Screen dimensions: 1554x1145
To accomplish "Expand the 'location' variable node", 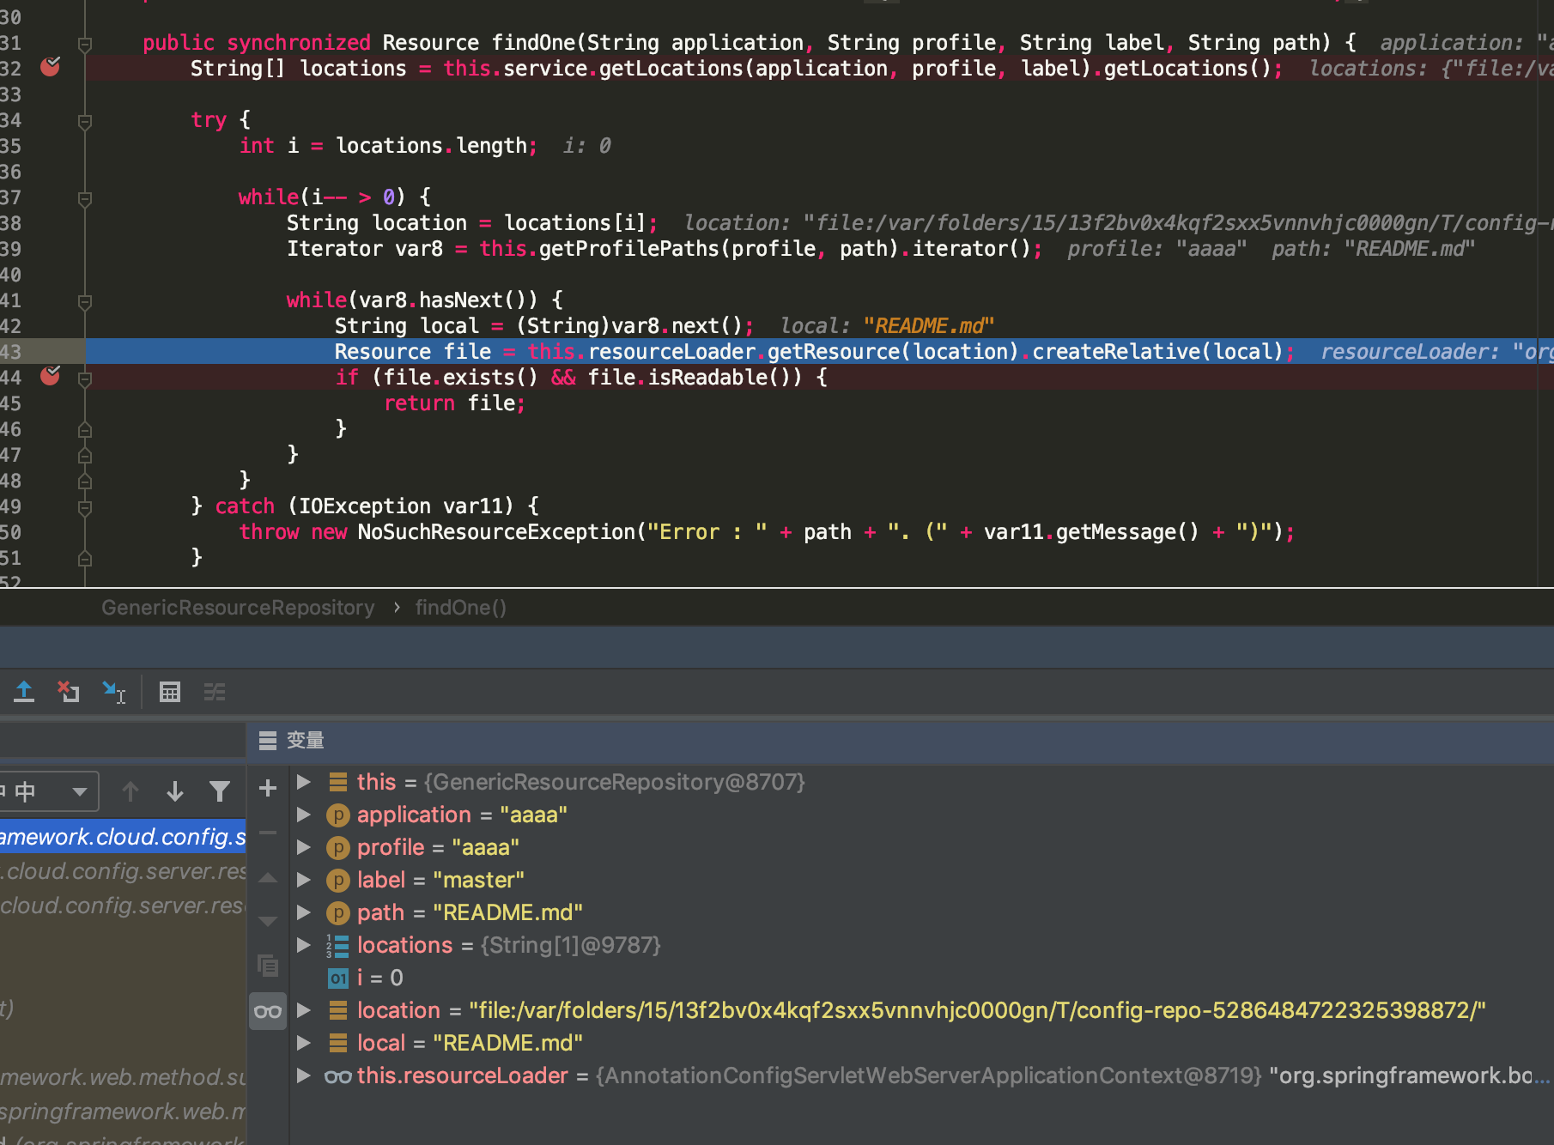I will pyautogui.click(x=303, y=1010).
